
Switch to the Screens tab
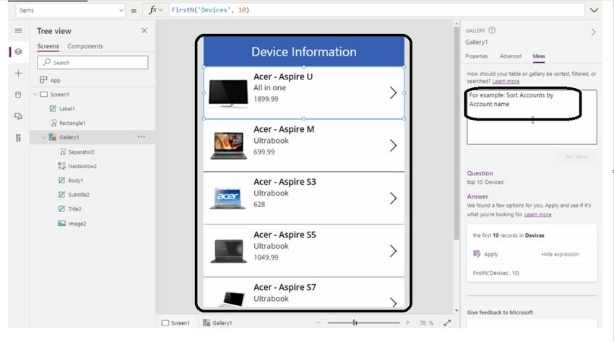point(48,46)
